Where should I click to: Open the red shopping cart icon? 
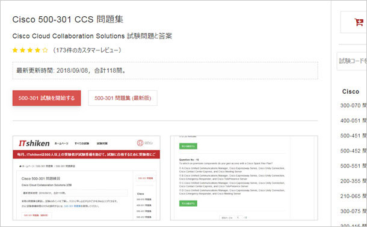[359, 22]
